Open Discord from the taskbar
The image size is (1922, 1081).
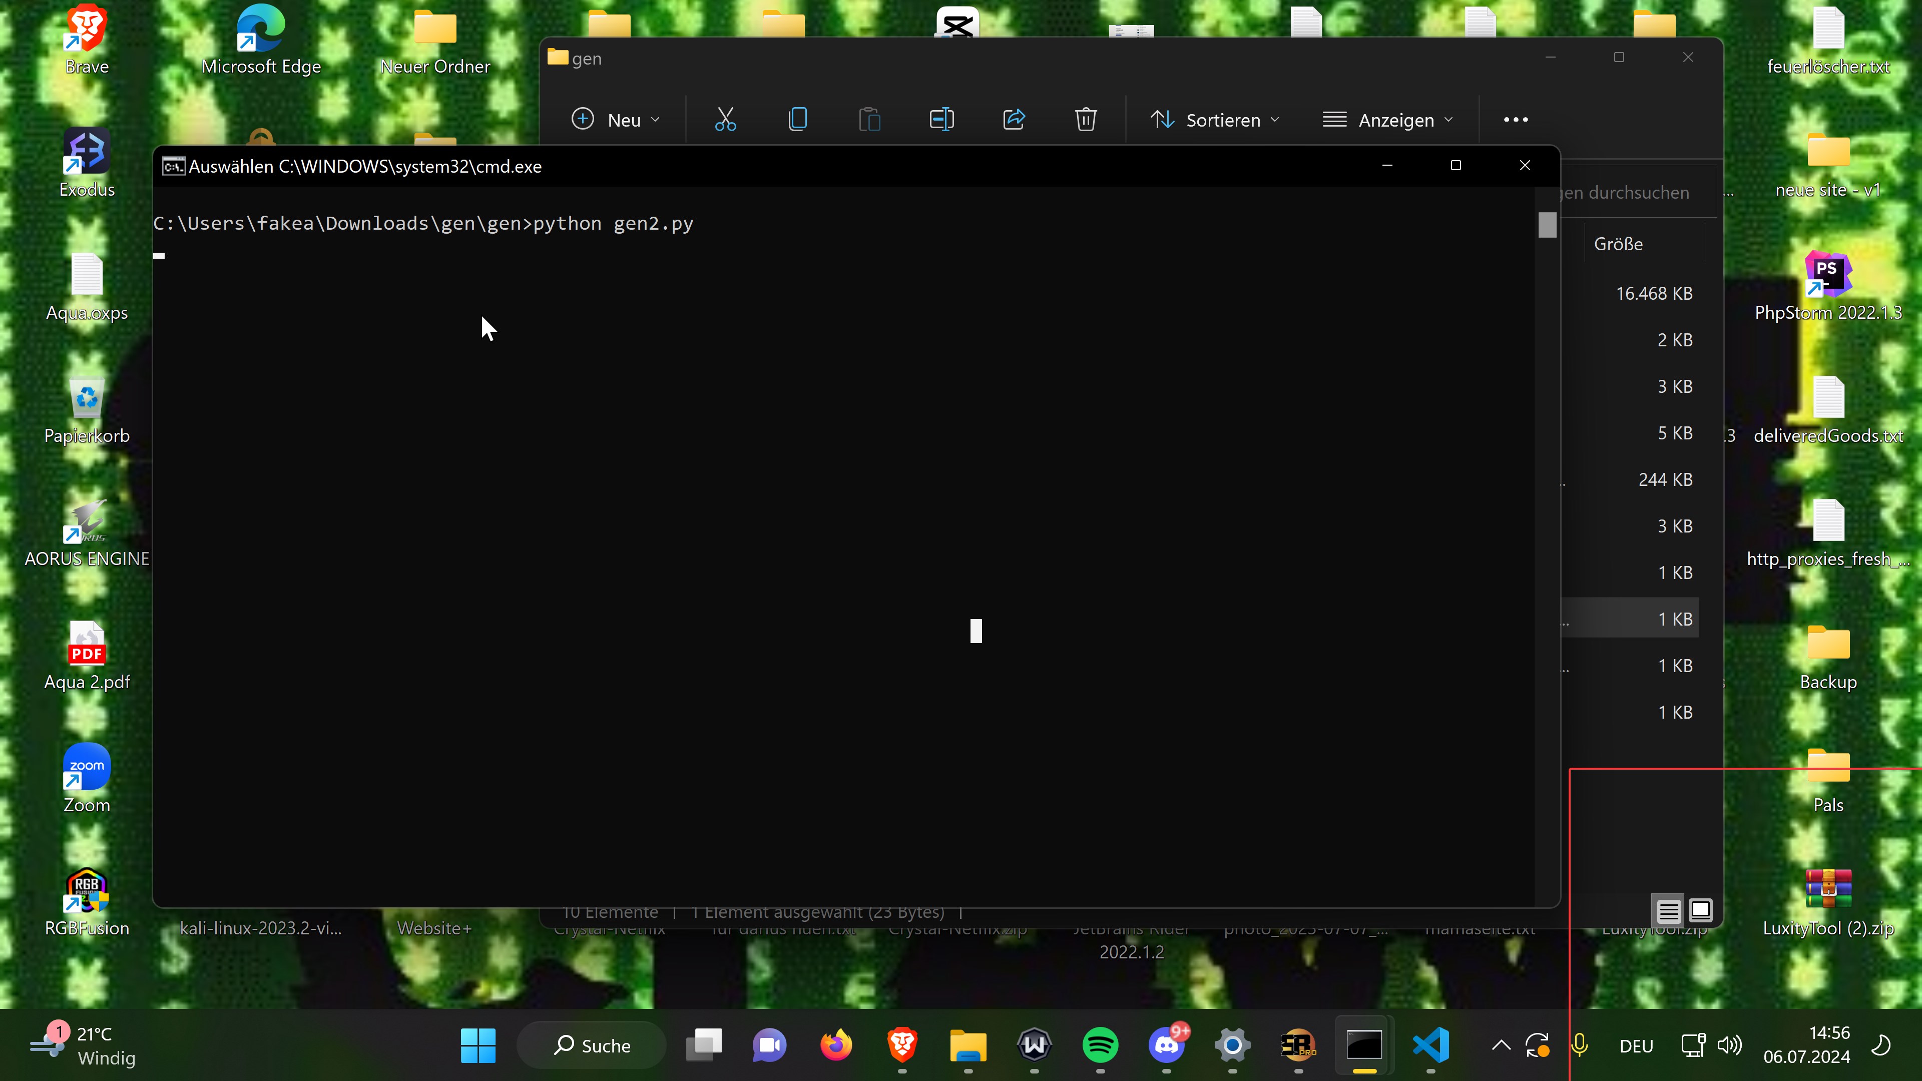tap(1166, 1045)
